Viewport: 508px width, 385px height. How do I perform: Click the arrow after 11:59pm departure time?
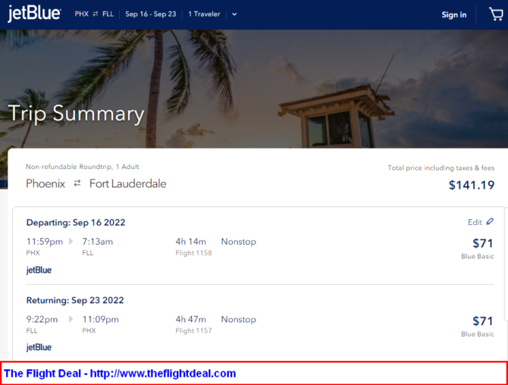71,241
